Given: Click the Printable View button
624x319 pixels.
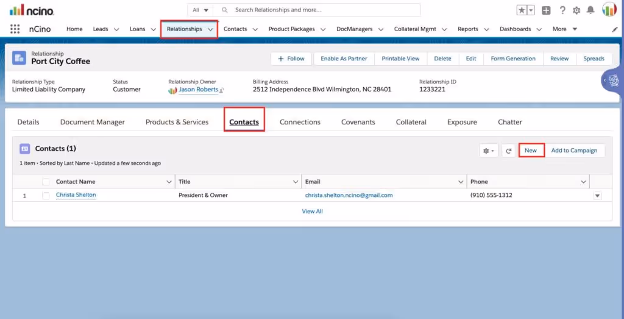Looking at the screenshot, I should click(x=400, y=59).
